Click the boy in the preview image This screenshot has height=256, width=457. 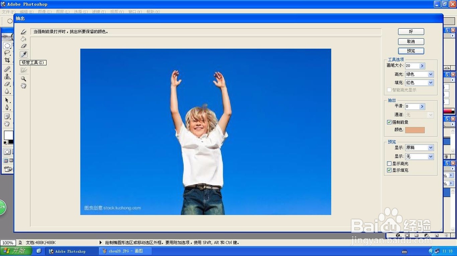[202, 143]
